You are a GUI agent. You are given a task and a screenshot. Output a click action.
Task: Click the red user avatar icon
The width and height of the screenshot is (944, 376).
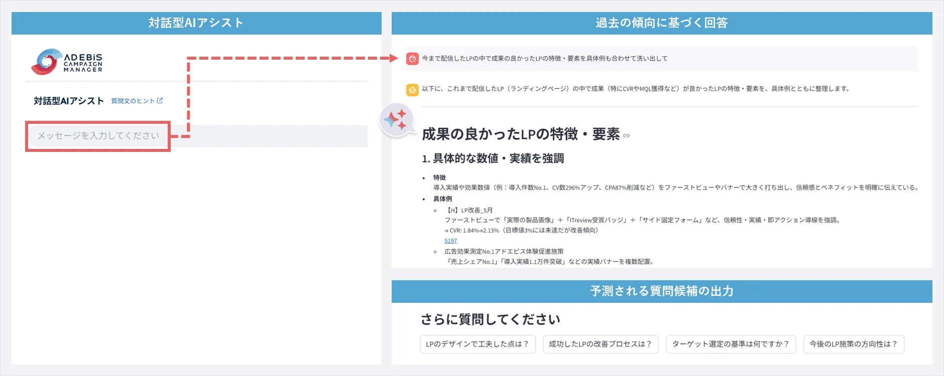(412, 59)
